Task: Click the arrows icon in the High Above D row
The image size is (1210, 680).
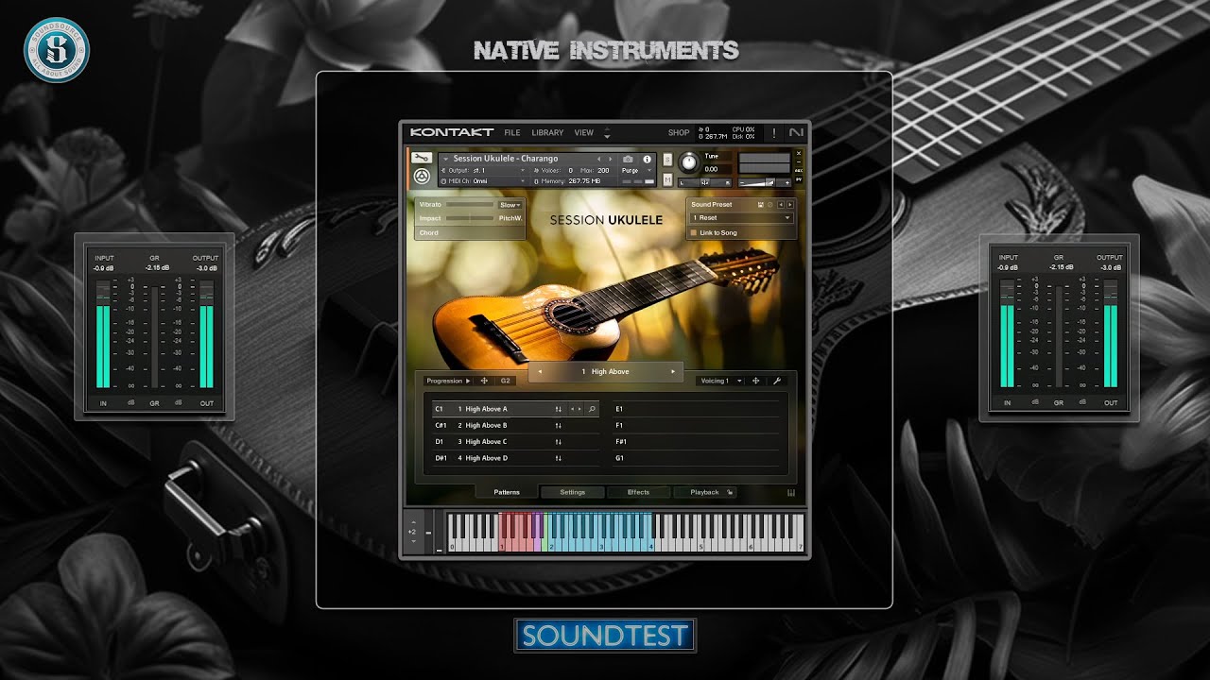Action: point(559,458)
